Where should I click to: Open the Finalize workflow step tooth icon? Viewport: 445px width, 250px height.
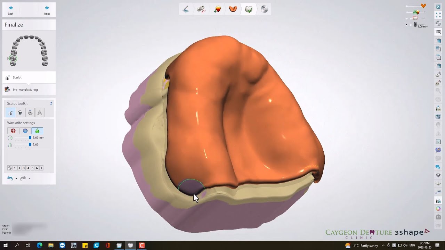click(x=249, y=9)
